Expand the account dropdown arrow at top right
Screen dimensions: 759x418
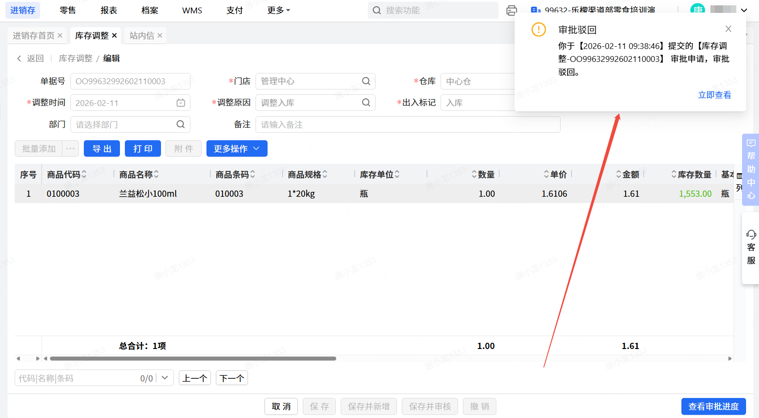(744, 10)
